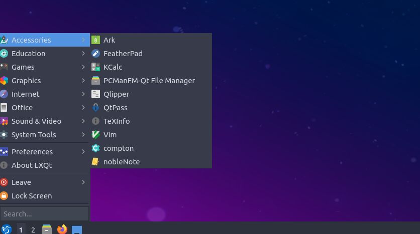Select the Accessories menu label
Image resolution: width=420 pixels, height=234 pixels.
pos(31,40)
